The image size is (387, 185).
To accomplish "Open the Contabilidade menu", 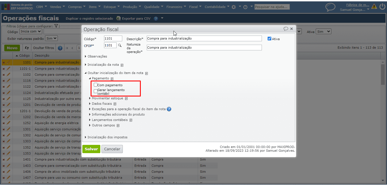I will click(217, 7).
